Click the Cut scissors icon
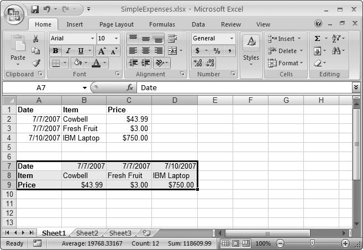Image resolution: width=363 pixels, height=250 pixels. pos(36,39)
